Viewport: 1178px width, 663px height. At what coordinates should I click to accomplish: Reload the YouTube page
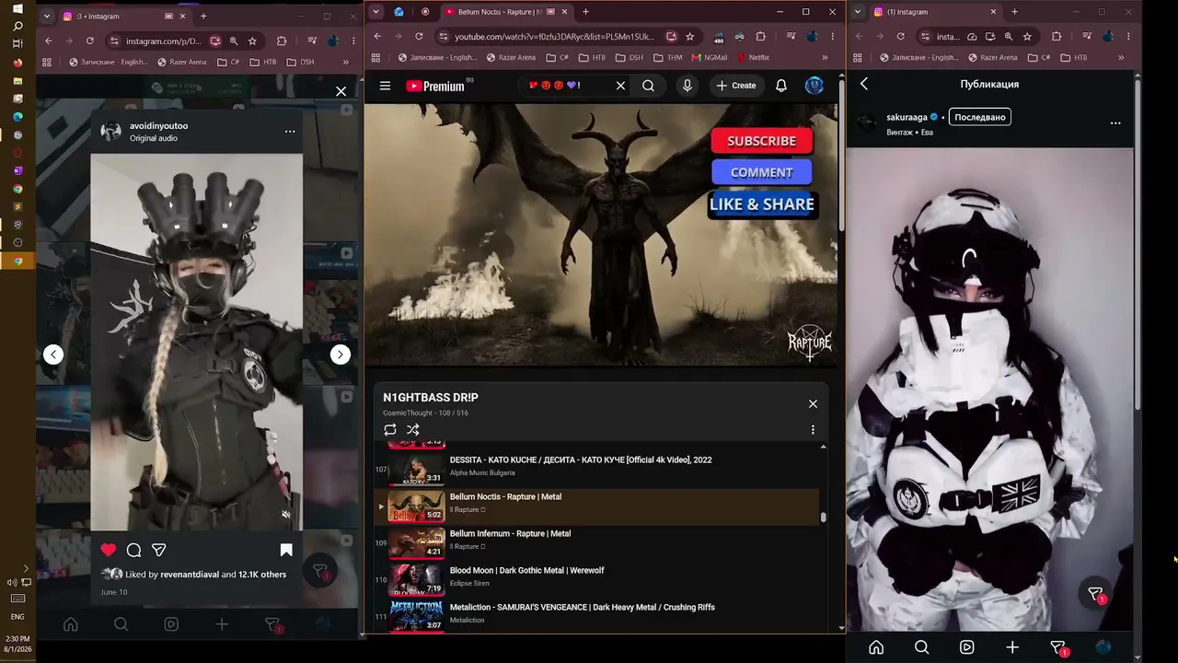click(419, 37)
